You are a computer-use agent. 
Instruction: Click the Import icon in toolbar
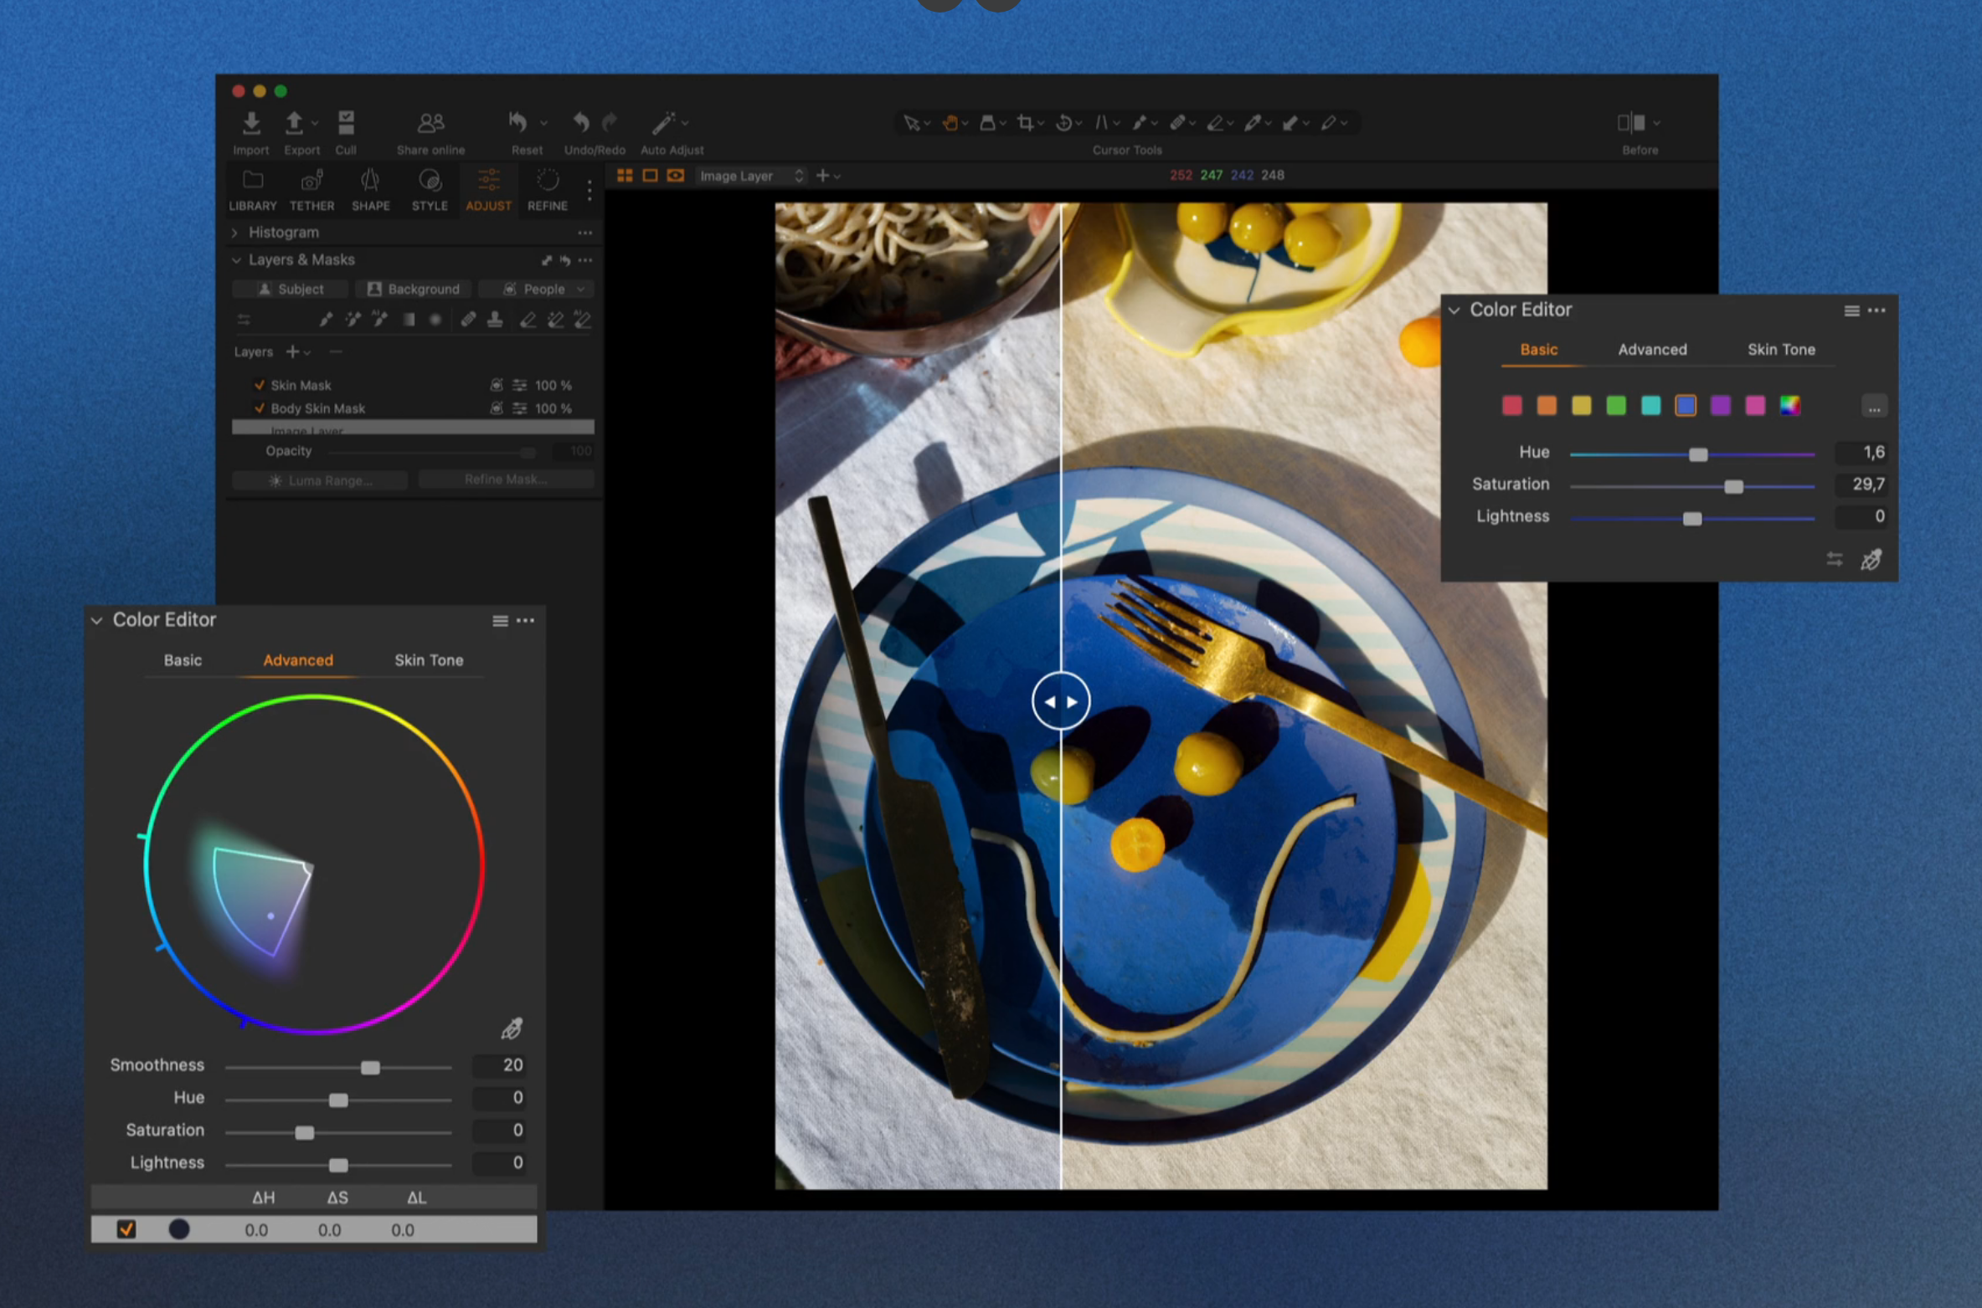tap(250, 124)
